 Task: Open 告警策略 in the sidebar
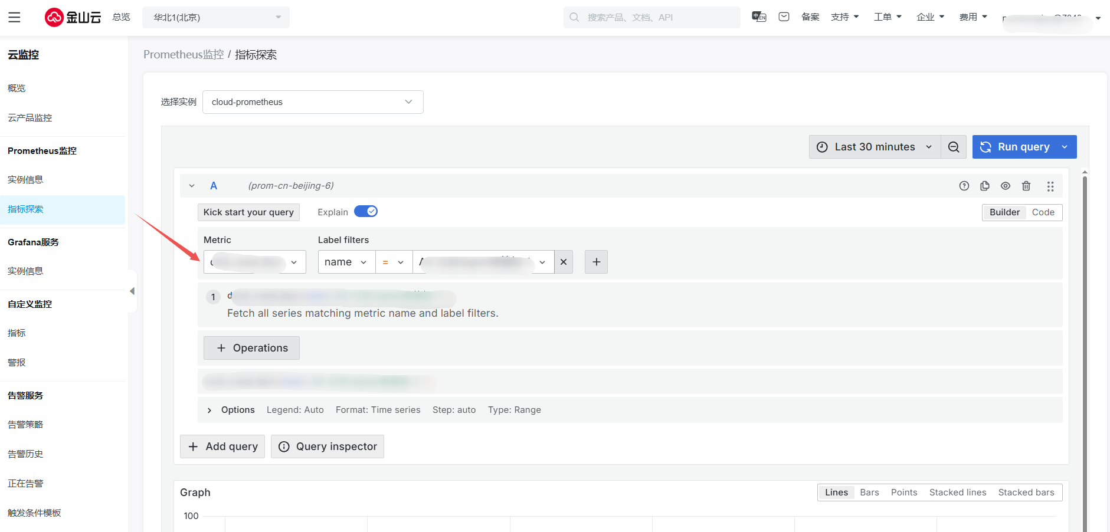coord(25,425)
